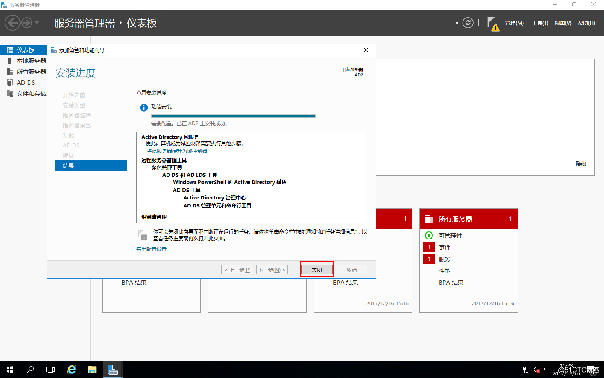Click the red badge beside 事件
The height and width of the screenshot is (378, 604).
tap(429, 247)
